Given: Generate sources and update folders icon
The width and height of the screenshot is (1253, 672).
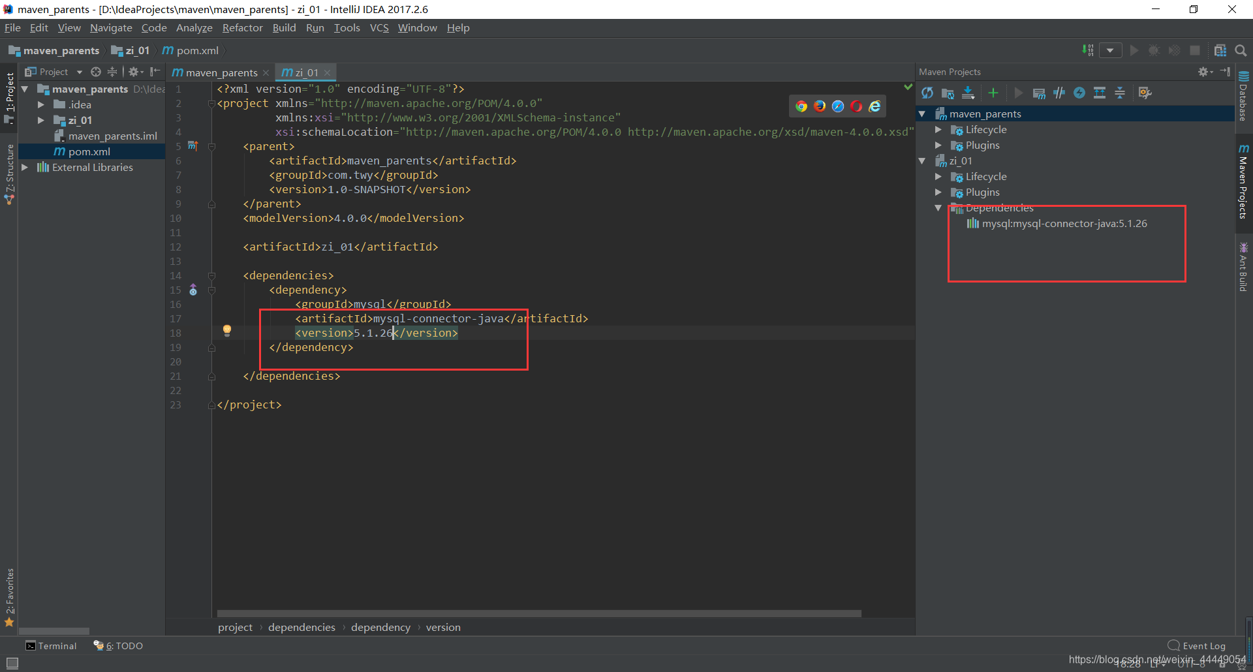Looking at the screenshot, I should (x=948, y=93).
